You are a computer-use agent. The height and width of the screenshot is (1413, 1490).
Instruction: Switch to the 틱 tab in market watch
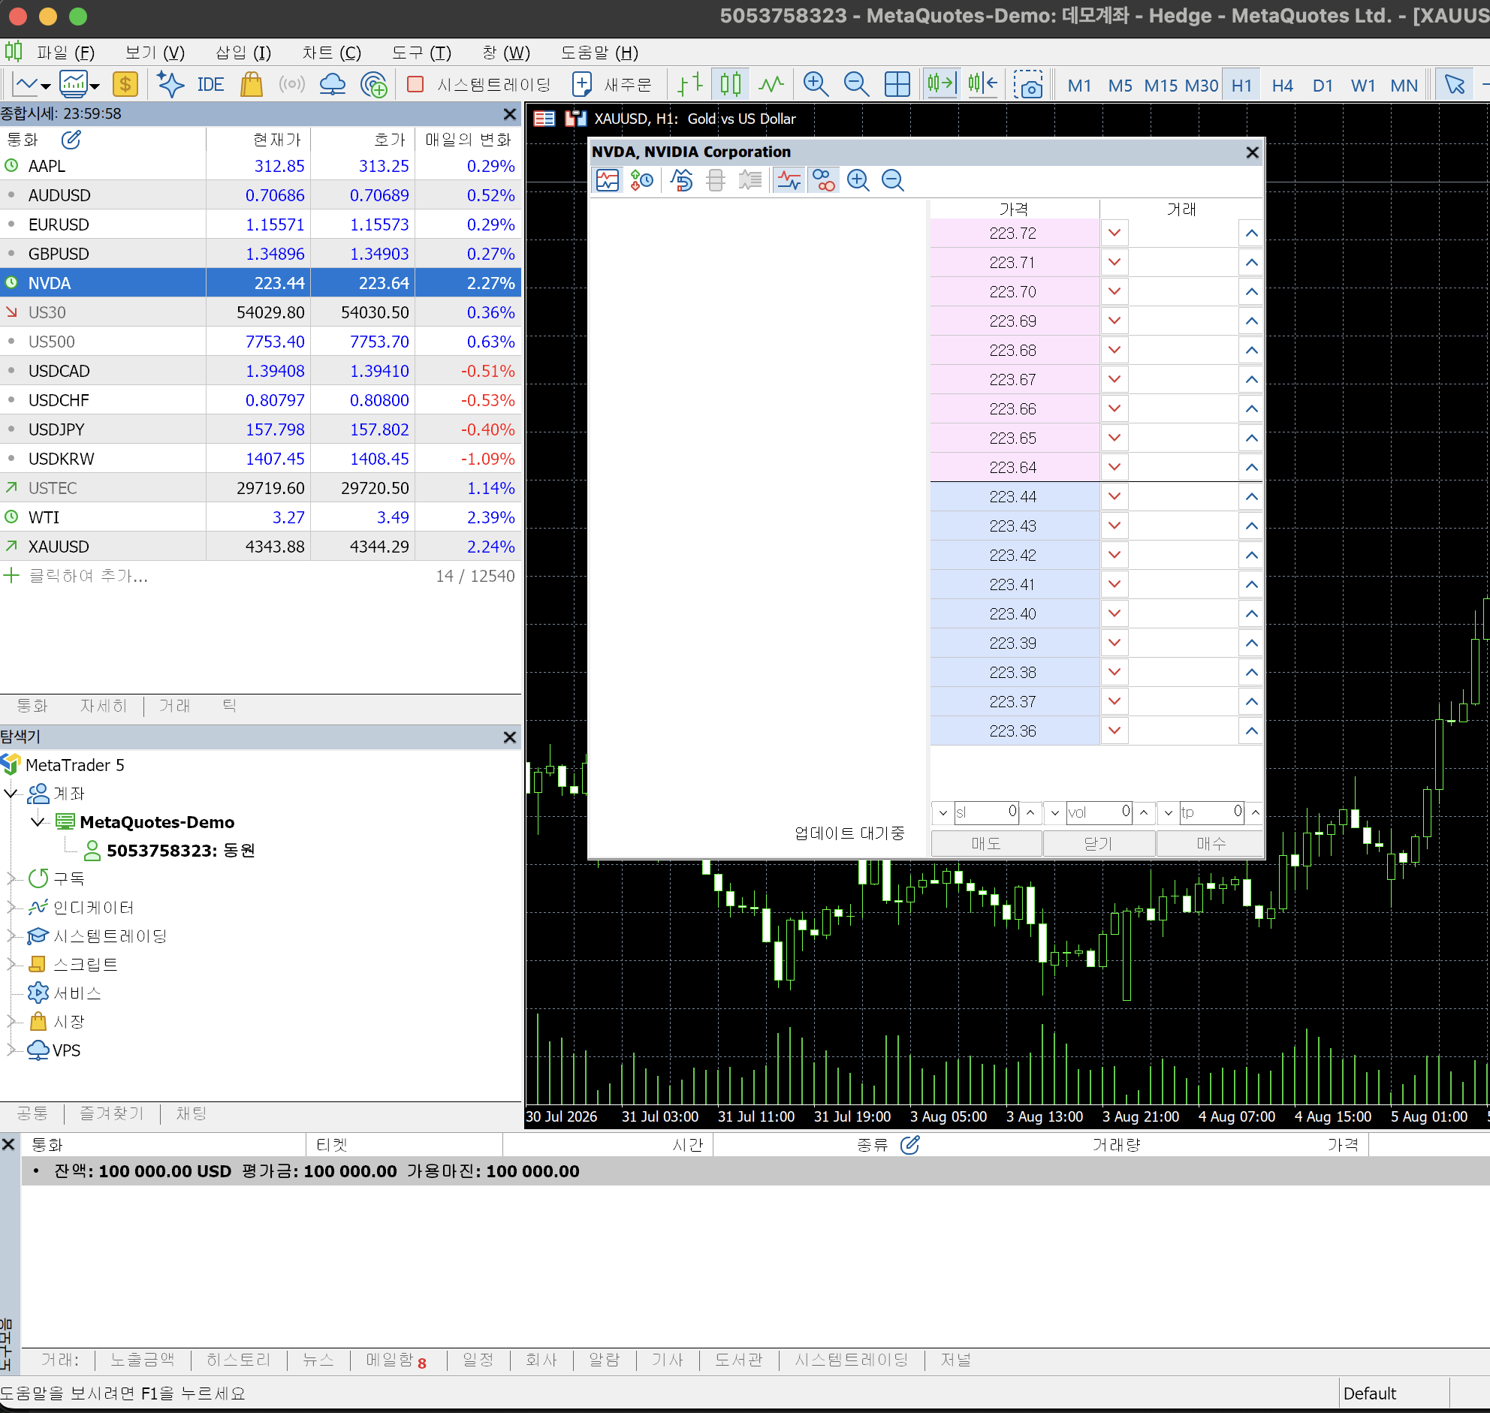pos(229,706)
